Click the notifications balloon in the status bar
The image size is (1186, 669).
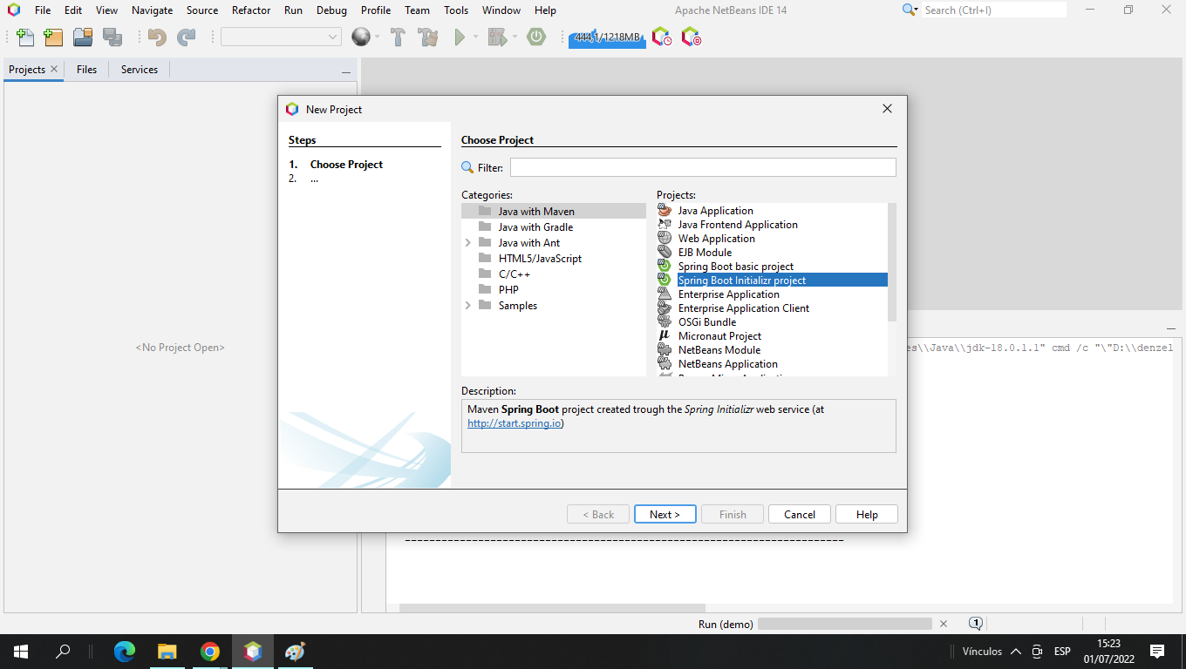coord(976,624)
